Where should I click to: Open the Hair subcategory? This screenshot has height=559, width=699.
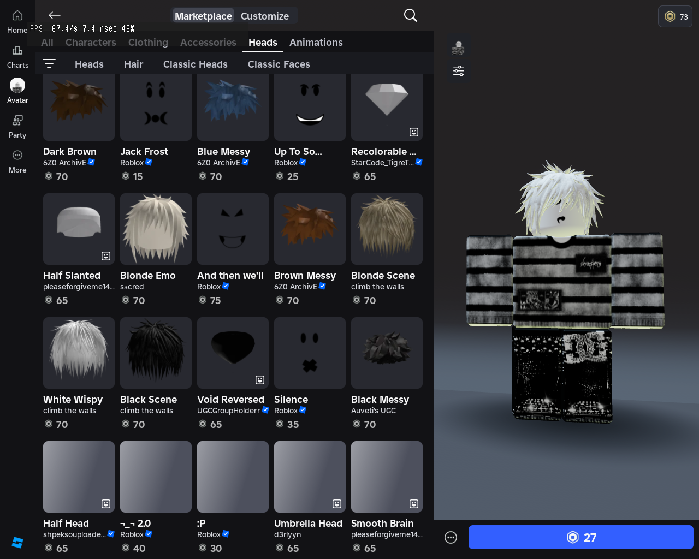click(x=133, y=64)
